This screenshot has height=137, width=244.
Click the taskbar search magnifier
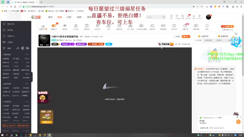[7, 135]
